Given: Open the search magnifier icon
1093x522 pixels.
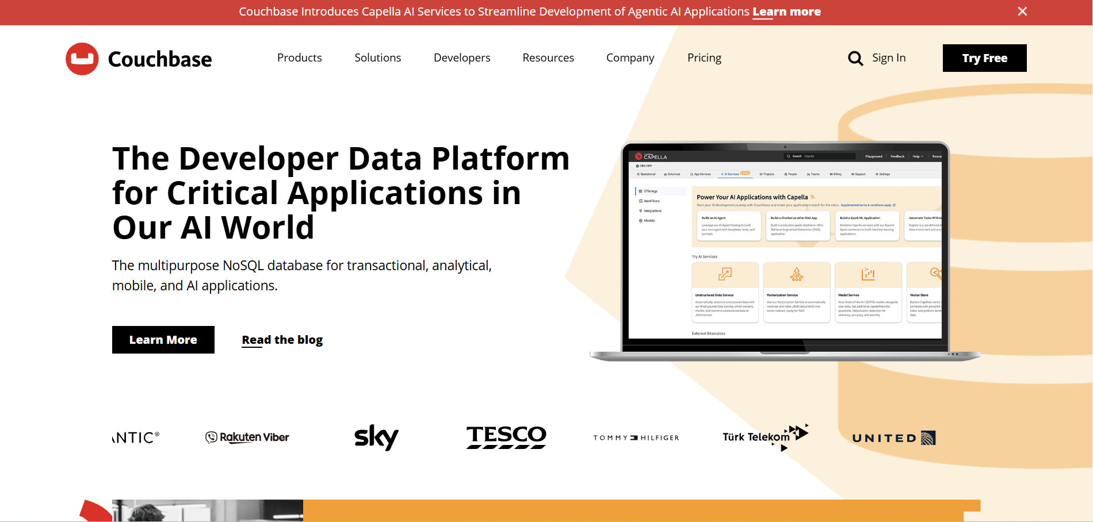Looking at the screenshot, I should pyautogui.click(x=855, y=58).
